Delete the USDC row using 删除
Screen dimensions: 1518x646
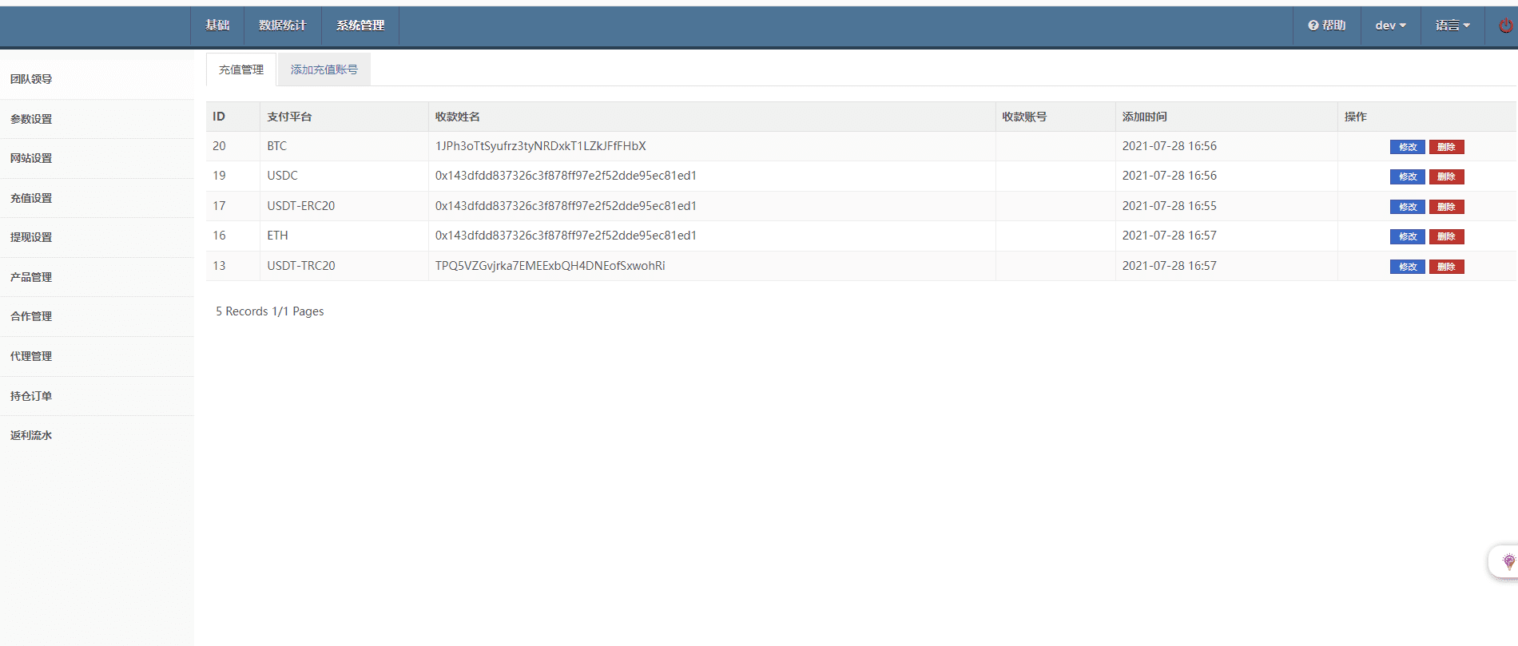click(x=1446, y=176)
